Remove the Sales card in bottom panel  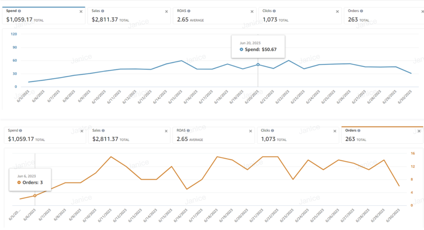(x=166, y=131)
